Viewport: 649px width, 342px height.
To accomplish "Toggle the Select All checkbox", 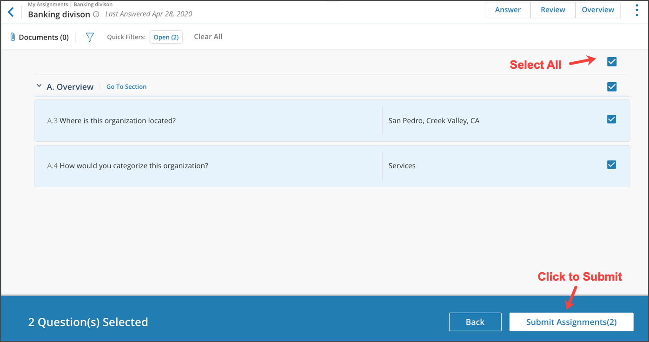I will pos(612,61).
